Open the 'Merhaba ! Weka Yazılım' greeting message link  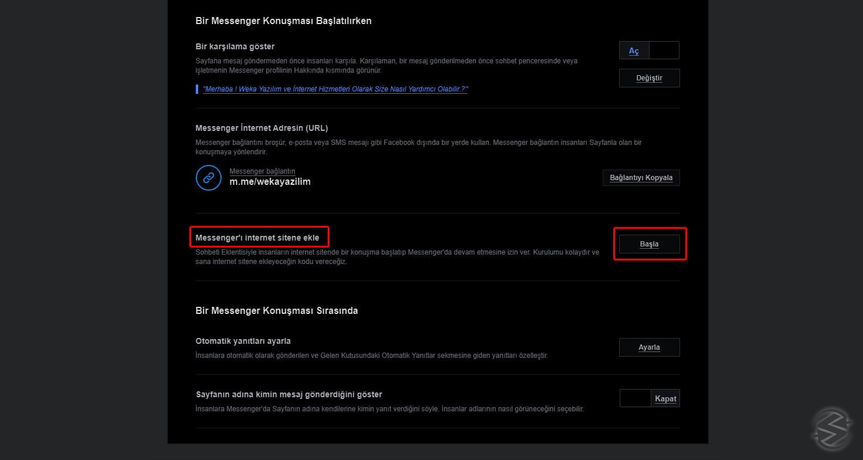(335, 89)
